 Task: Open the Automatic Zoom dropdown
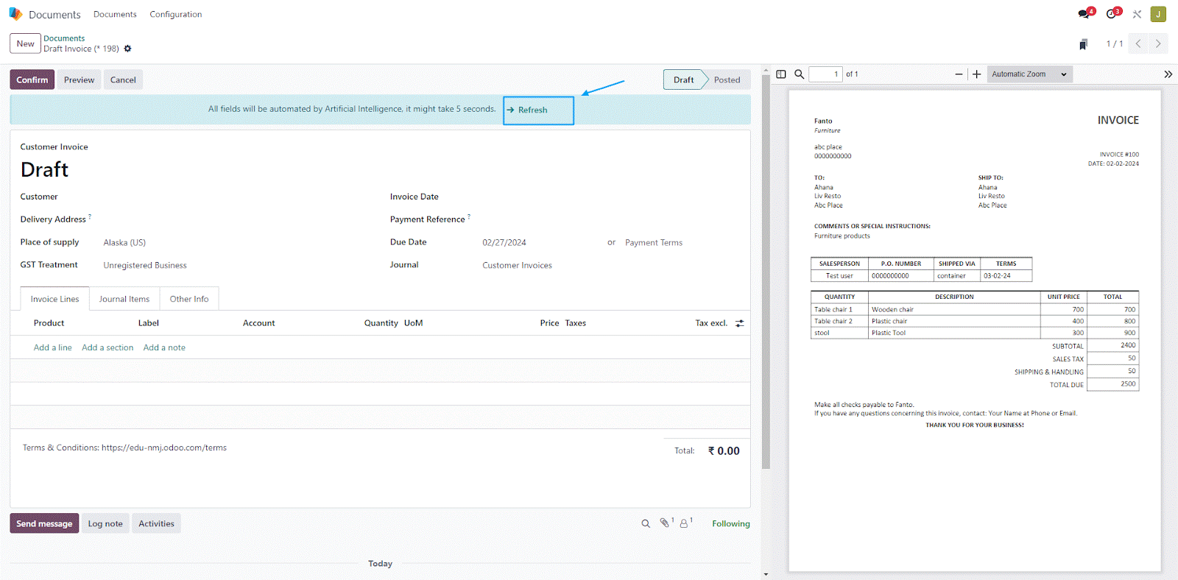(x=1029, y=74)
